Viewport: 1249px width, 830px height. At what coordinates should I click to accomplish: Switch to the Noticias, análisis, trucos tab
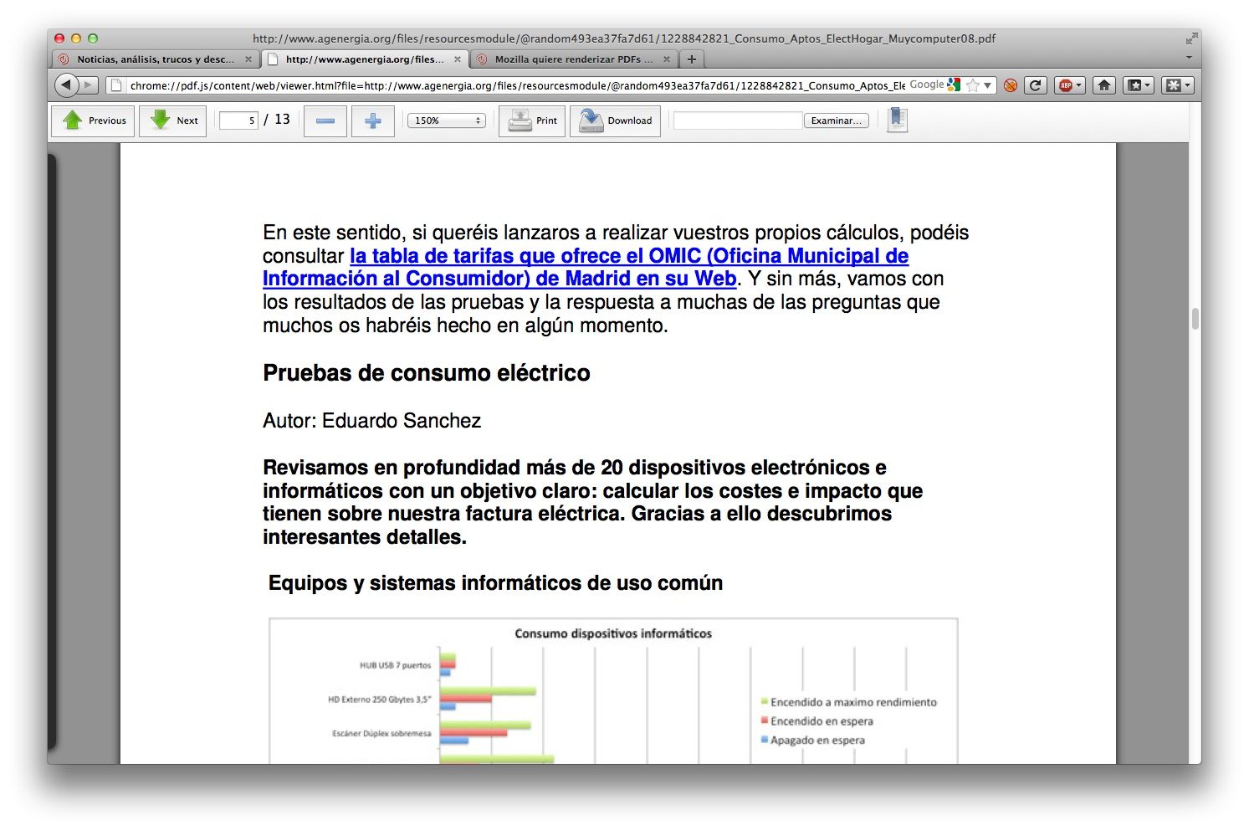tap(155, 59)
